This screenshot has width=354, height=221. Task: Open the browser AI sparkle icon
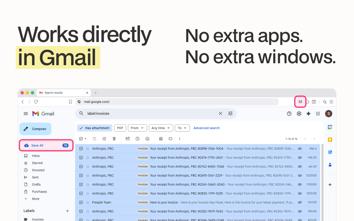(325, 102)
